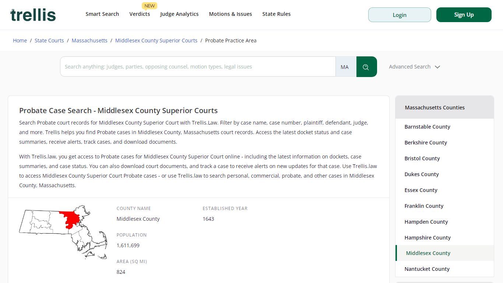Select Berkshire County in sidebar
This screenshot has width=503, height=283.
click(x=426, y=143)
